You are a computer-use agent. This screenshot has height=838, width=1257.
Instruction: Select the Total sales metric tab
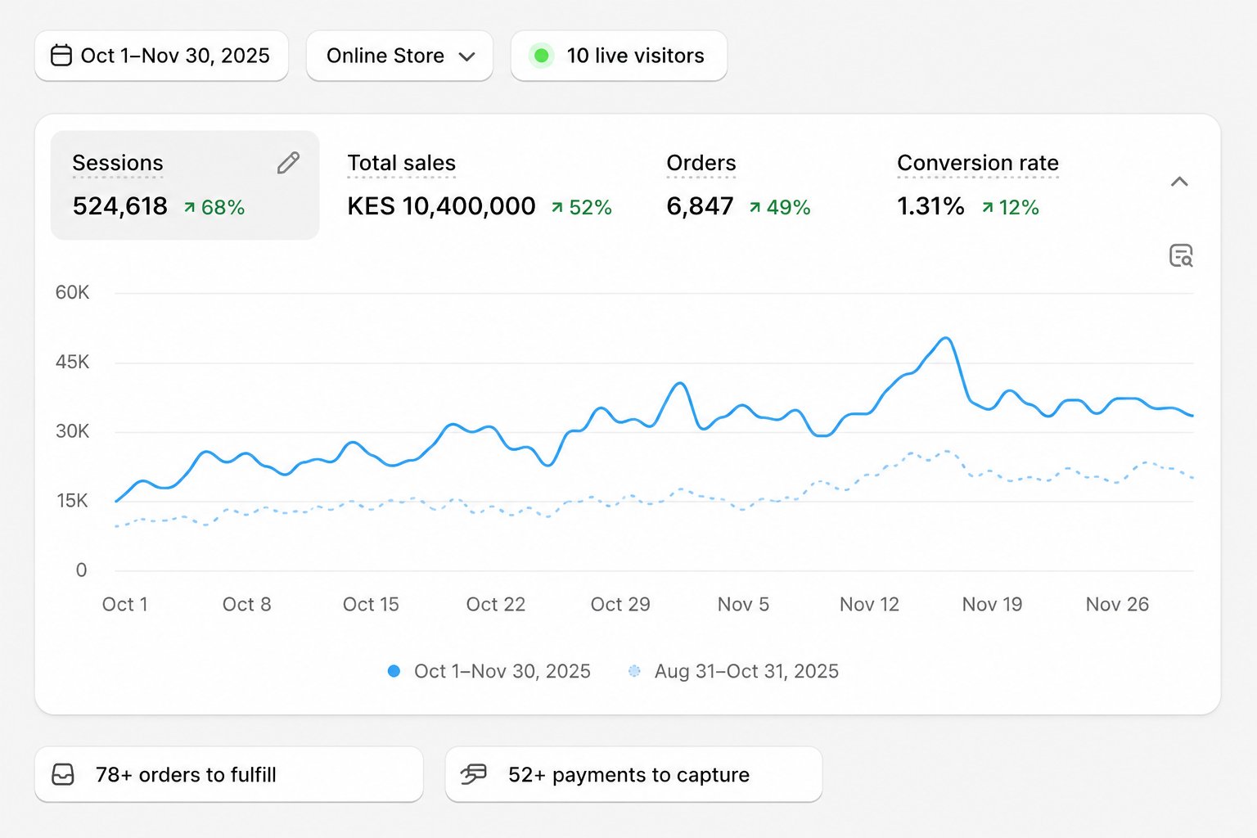[x=480, y=185]
